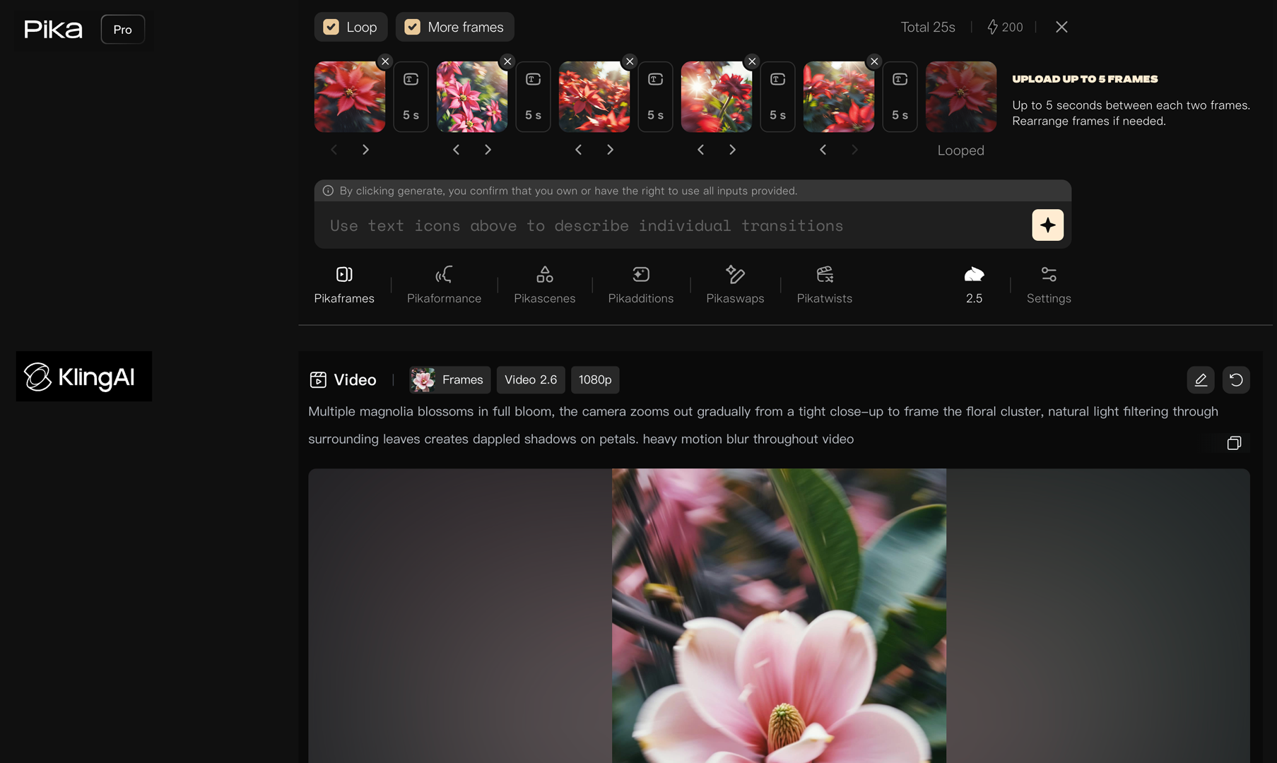This screenshot has width=1277, height=763.
Task: Click the Video 2.6 model tag
Action: point(531,380)
